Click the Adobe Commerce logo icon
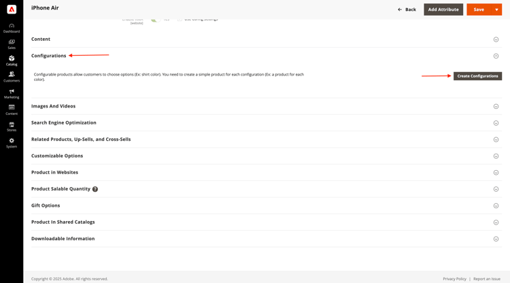 [12, 10]
